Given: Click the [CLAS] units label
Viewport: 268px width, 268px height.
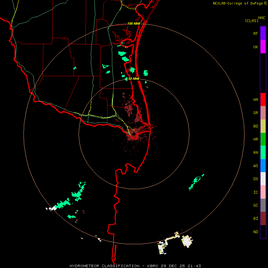Looking at the screenshot, I should [x=252, y=21].
